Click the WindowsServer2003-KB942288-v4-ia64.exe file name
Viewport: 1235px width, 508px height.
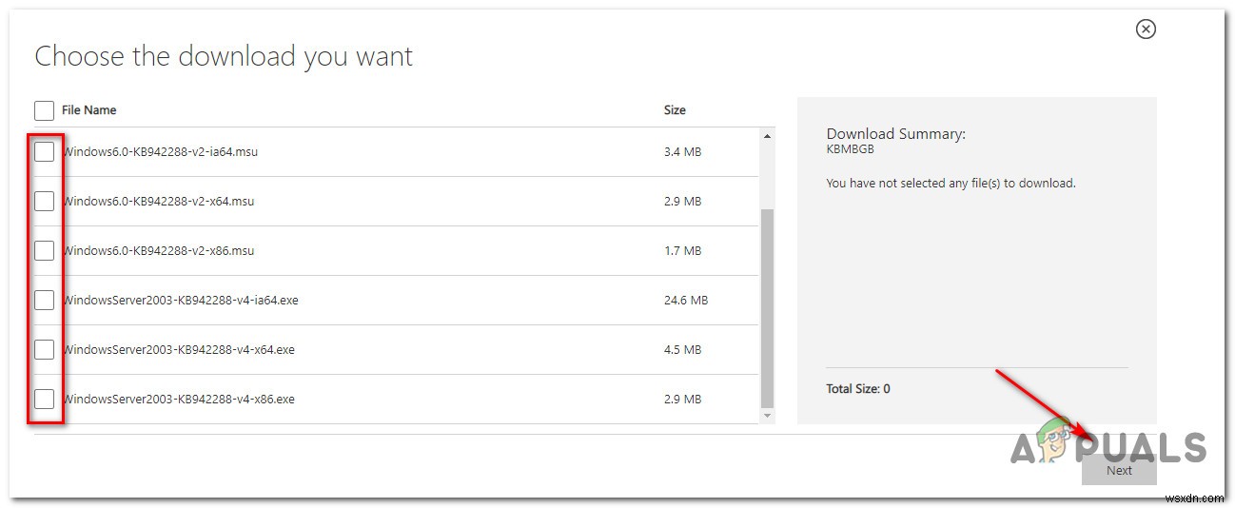coord(181,301)
